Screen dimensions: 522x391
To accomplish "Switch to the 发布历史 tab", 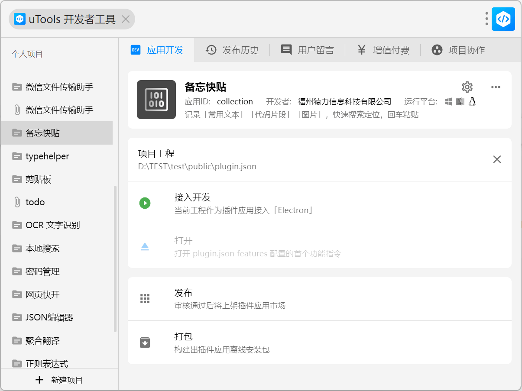I will click(x=232, y=50).
